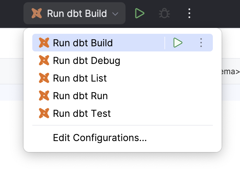Choose Run dbt List from the list
This screenshot has height=180, width=240.
click(x=80, y=78)
